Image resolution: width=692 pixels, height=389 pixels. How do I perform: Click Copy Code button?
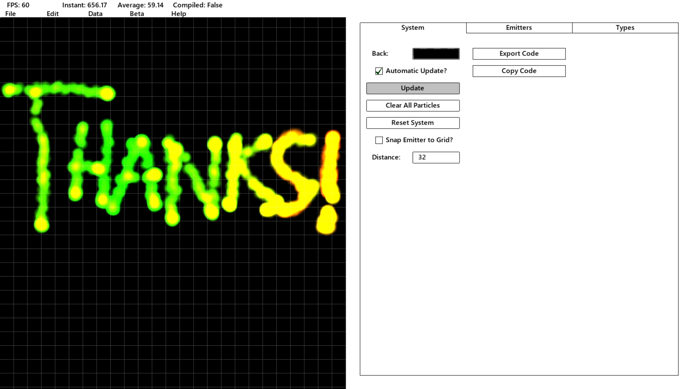519,70
